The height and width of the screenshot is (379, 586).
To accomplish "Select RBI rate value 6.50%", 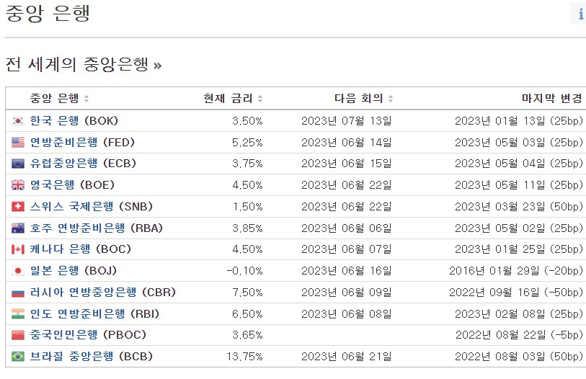I will point(247,314).
